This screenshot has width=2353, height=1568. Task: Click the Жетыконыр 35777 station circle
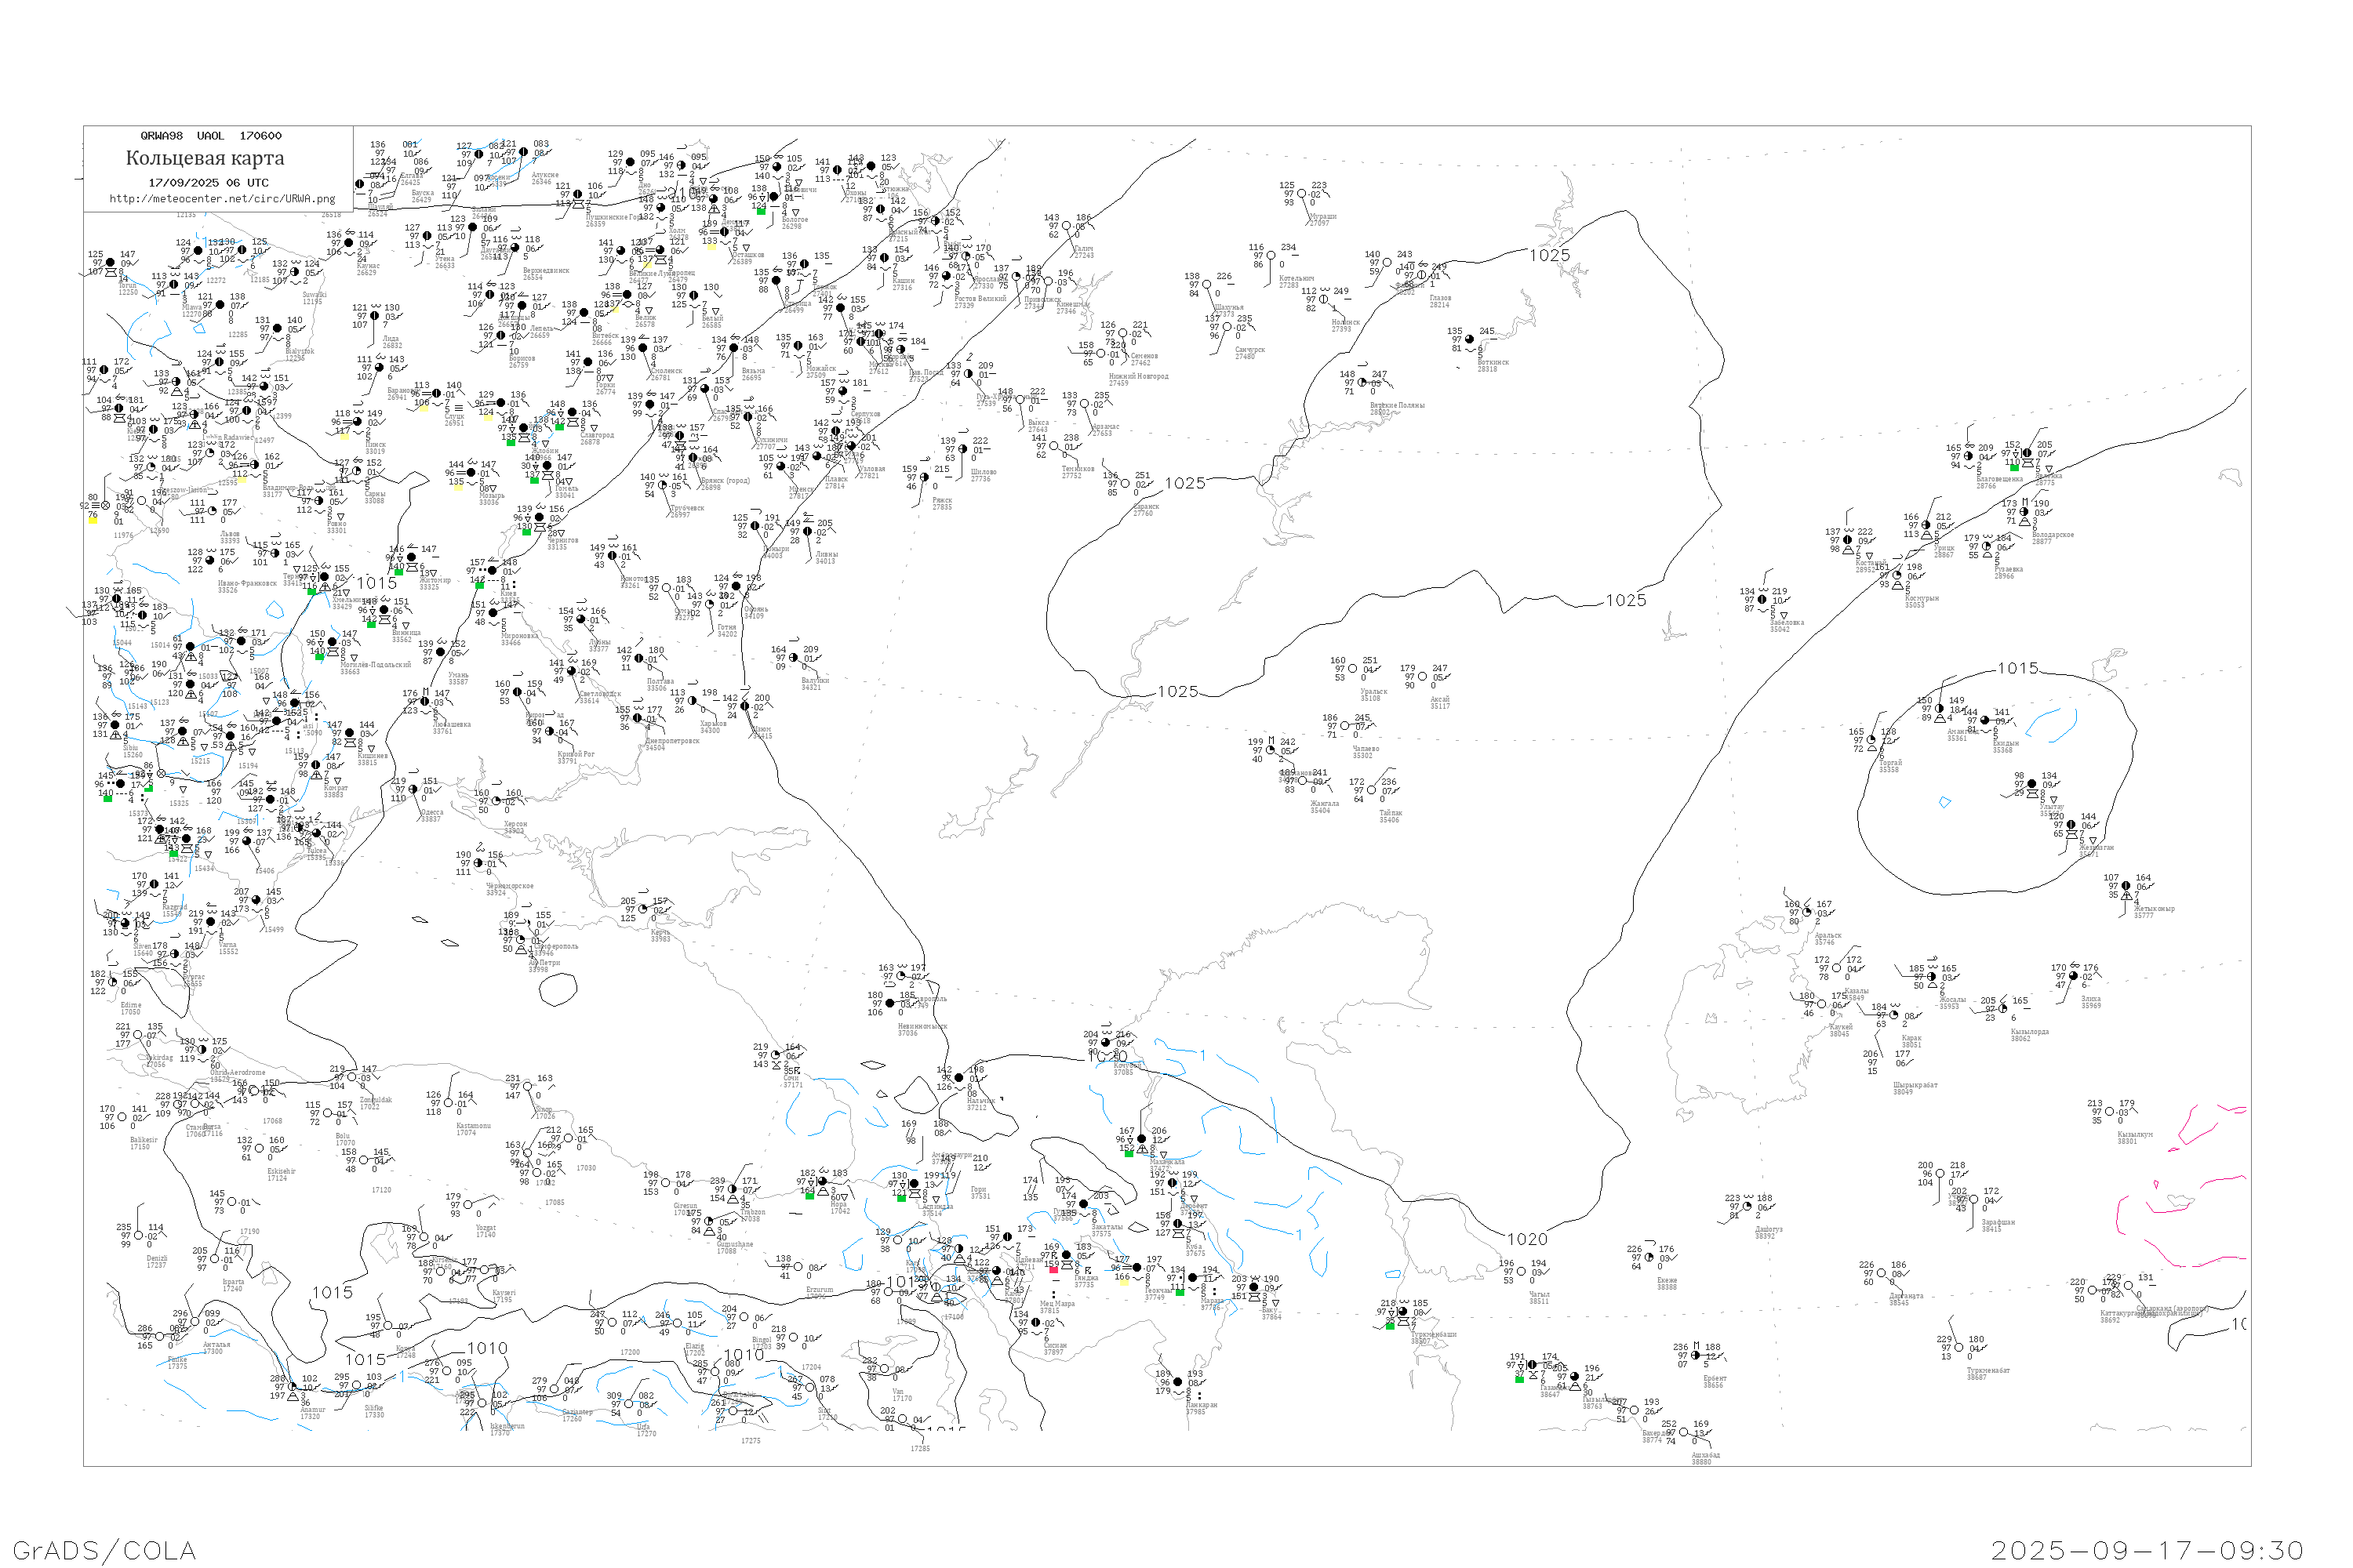[x=2126, y=887]
